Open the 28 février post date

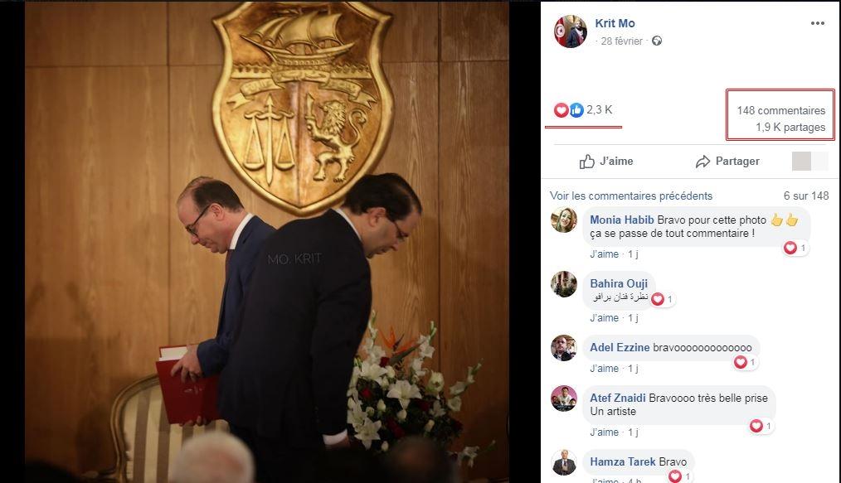coord(622,41)
